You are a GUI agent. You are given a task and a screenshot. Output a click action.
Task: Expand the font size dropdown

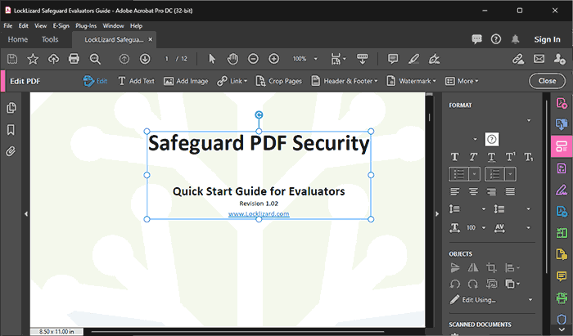click(475, 139)
